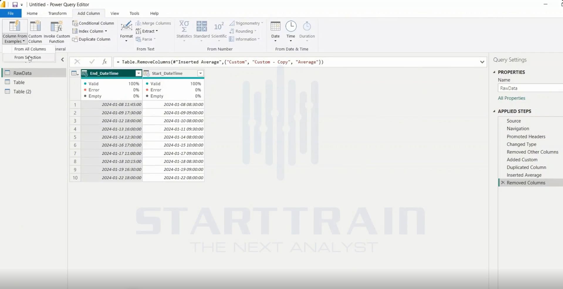Image resolution: width=563 pixels, height=289 pixels.
Task: Open the table options menu
Action: coord(75,73)
